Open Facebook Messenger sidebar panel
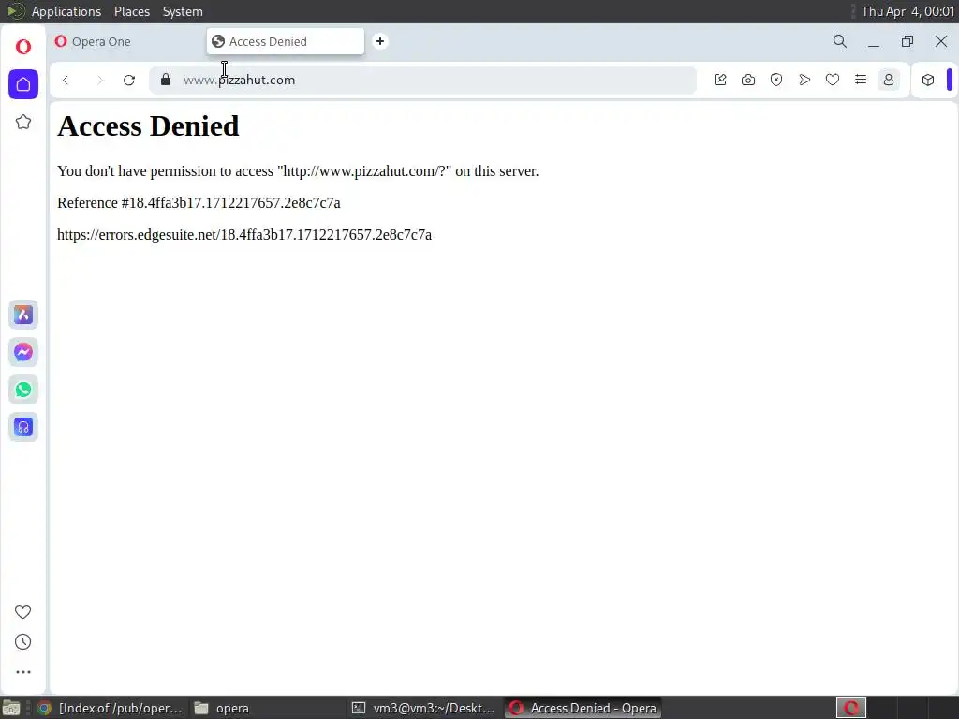Viewport: 959px width, 719px height. click(x=23, y=352)
